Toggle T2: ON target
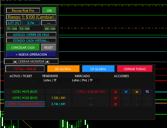 [25, 29]
